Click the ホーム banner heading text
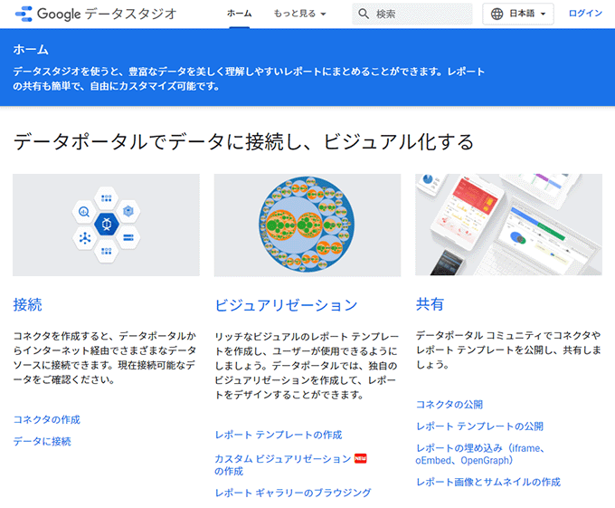 tap(31, 50)
